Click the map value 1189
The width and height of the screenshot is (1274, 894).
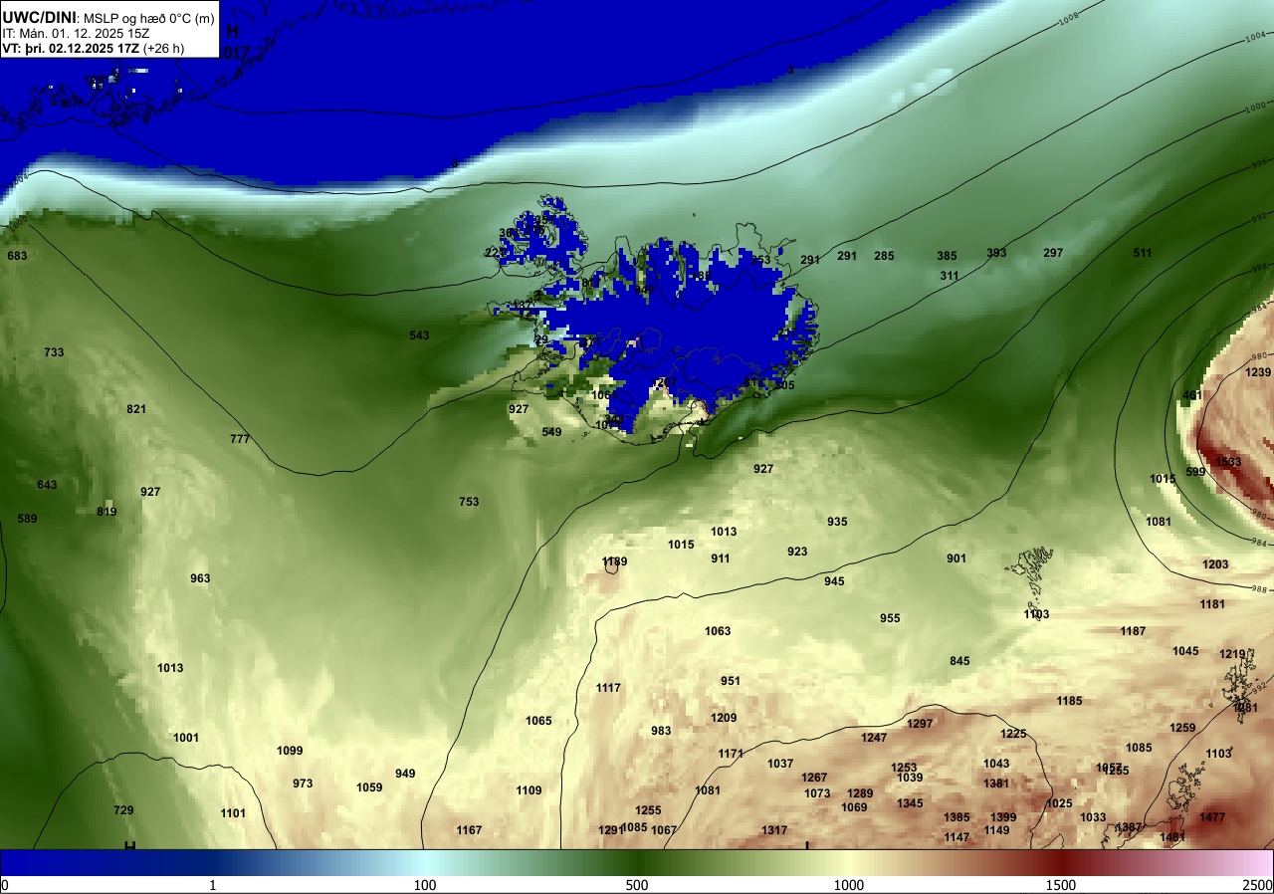coord(615,561)
